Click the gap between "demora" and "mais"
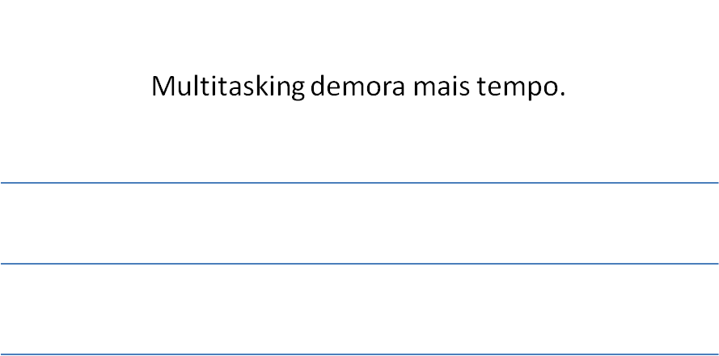This screenshot has width=719, height=356. point(409,87)
